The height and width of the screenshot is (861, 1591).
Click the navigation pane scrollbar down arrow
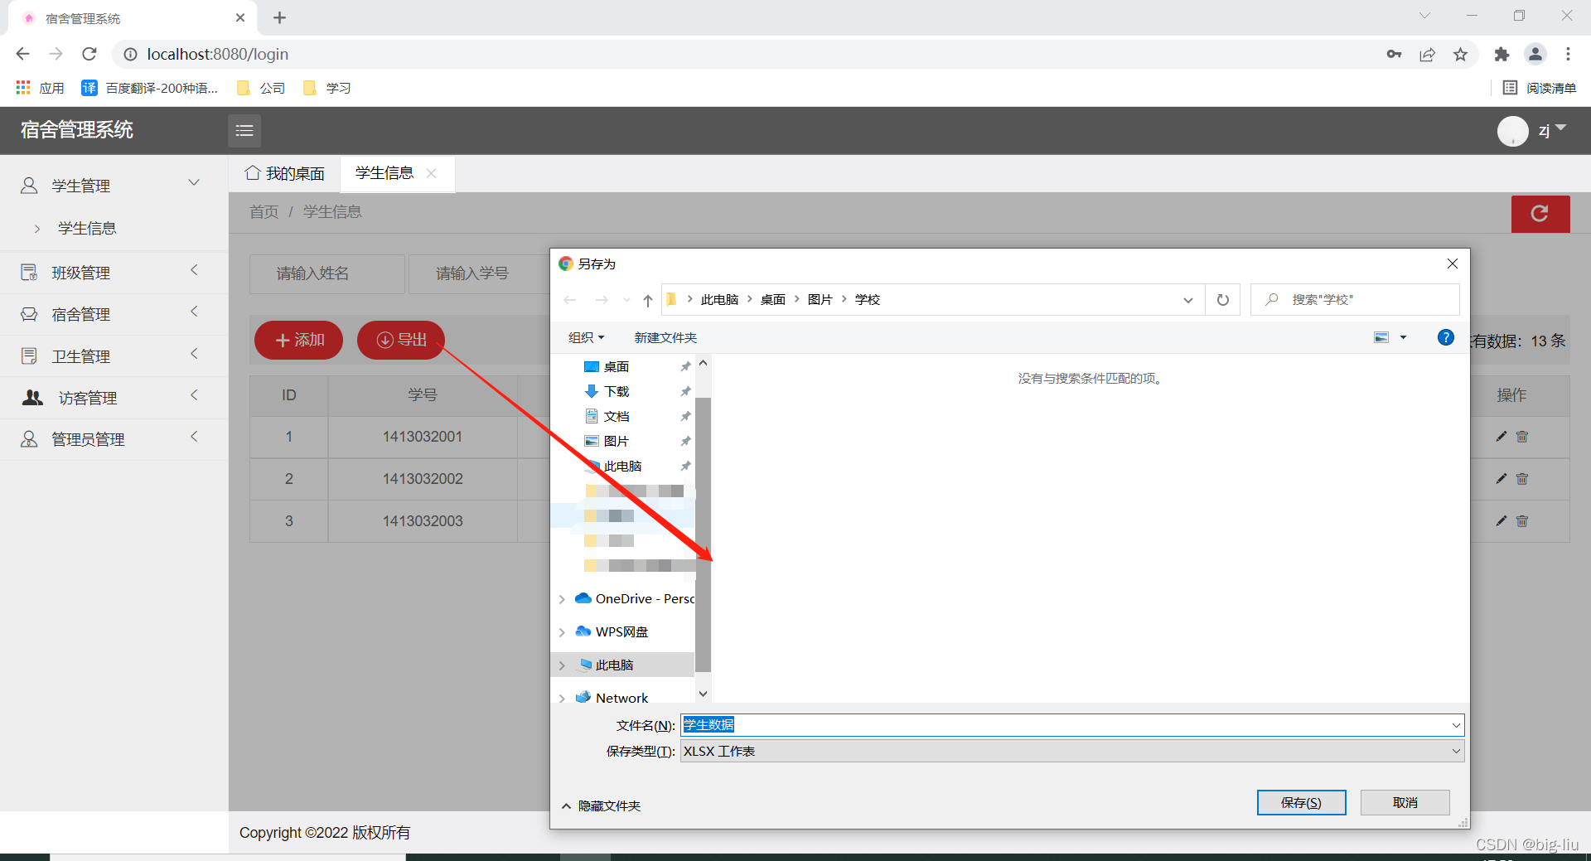point(703,694)
